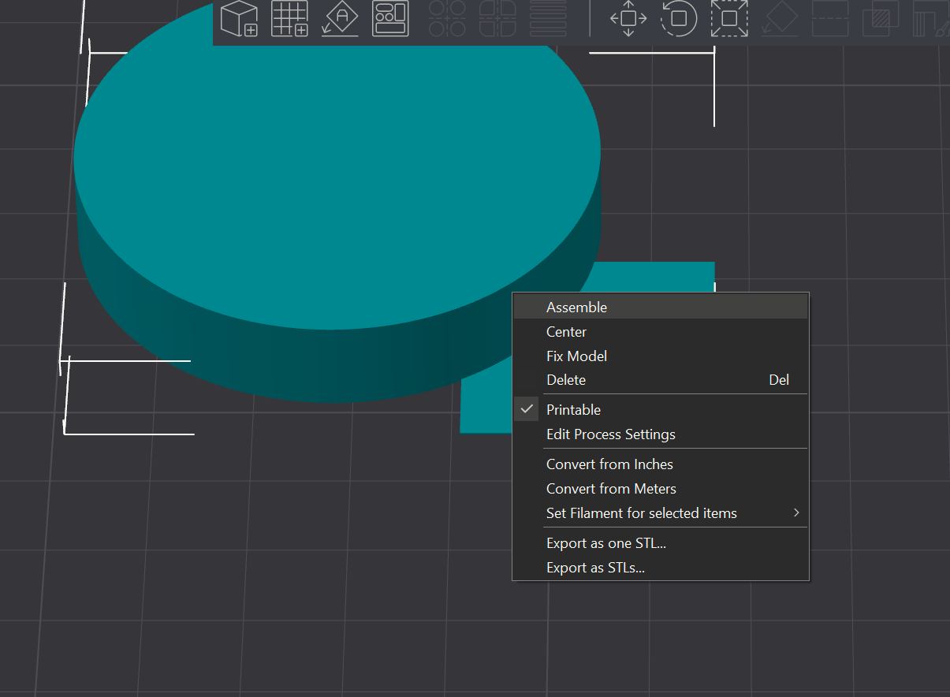The width and height of the screenshot is (950, 697).
Task: Select the Scale tool icon
Action: click(x=729, y=18)
